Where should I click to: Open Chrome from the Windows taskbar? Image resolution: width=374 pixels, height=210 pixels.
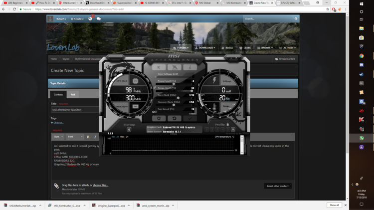362,56
